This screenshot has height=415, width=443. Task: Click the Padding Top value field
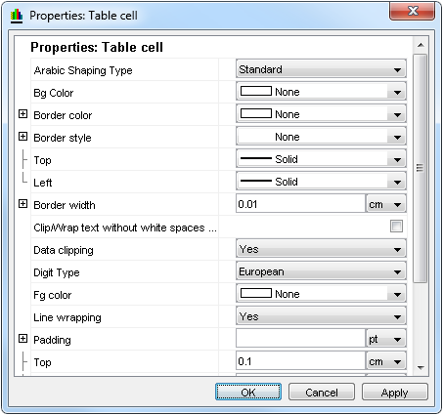pyautogui.click(x=300, y=361)
